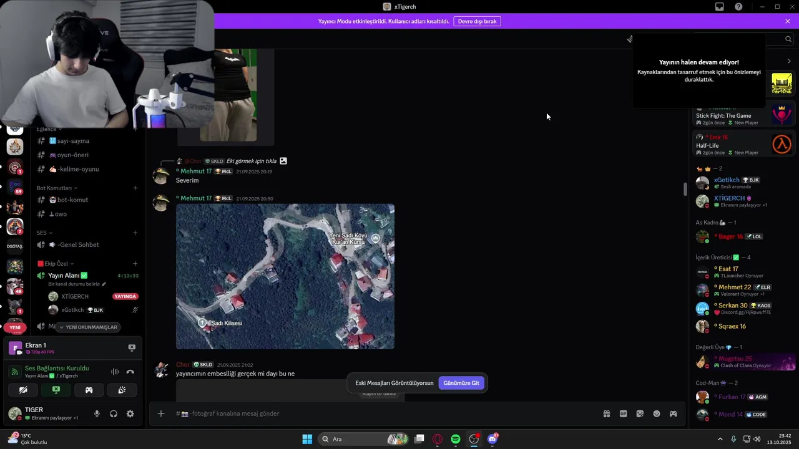Open Esat 17 member entry
Screen dimensions: 799x449
point(743,272)
